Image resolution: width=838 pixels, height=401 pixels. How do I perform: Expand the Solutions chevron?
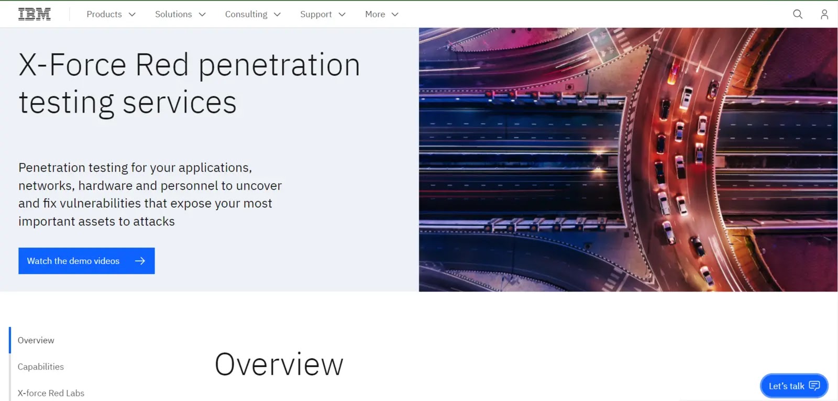(x=202, y=15)
